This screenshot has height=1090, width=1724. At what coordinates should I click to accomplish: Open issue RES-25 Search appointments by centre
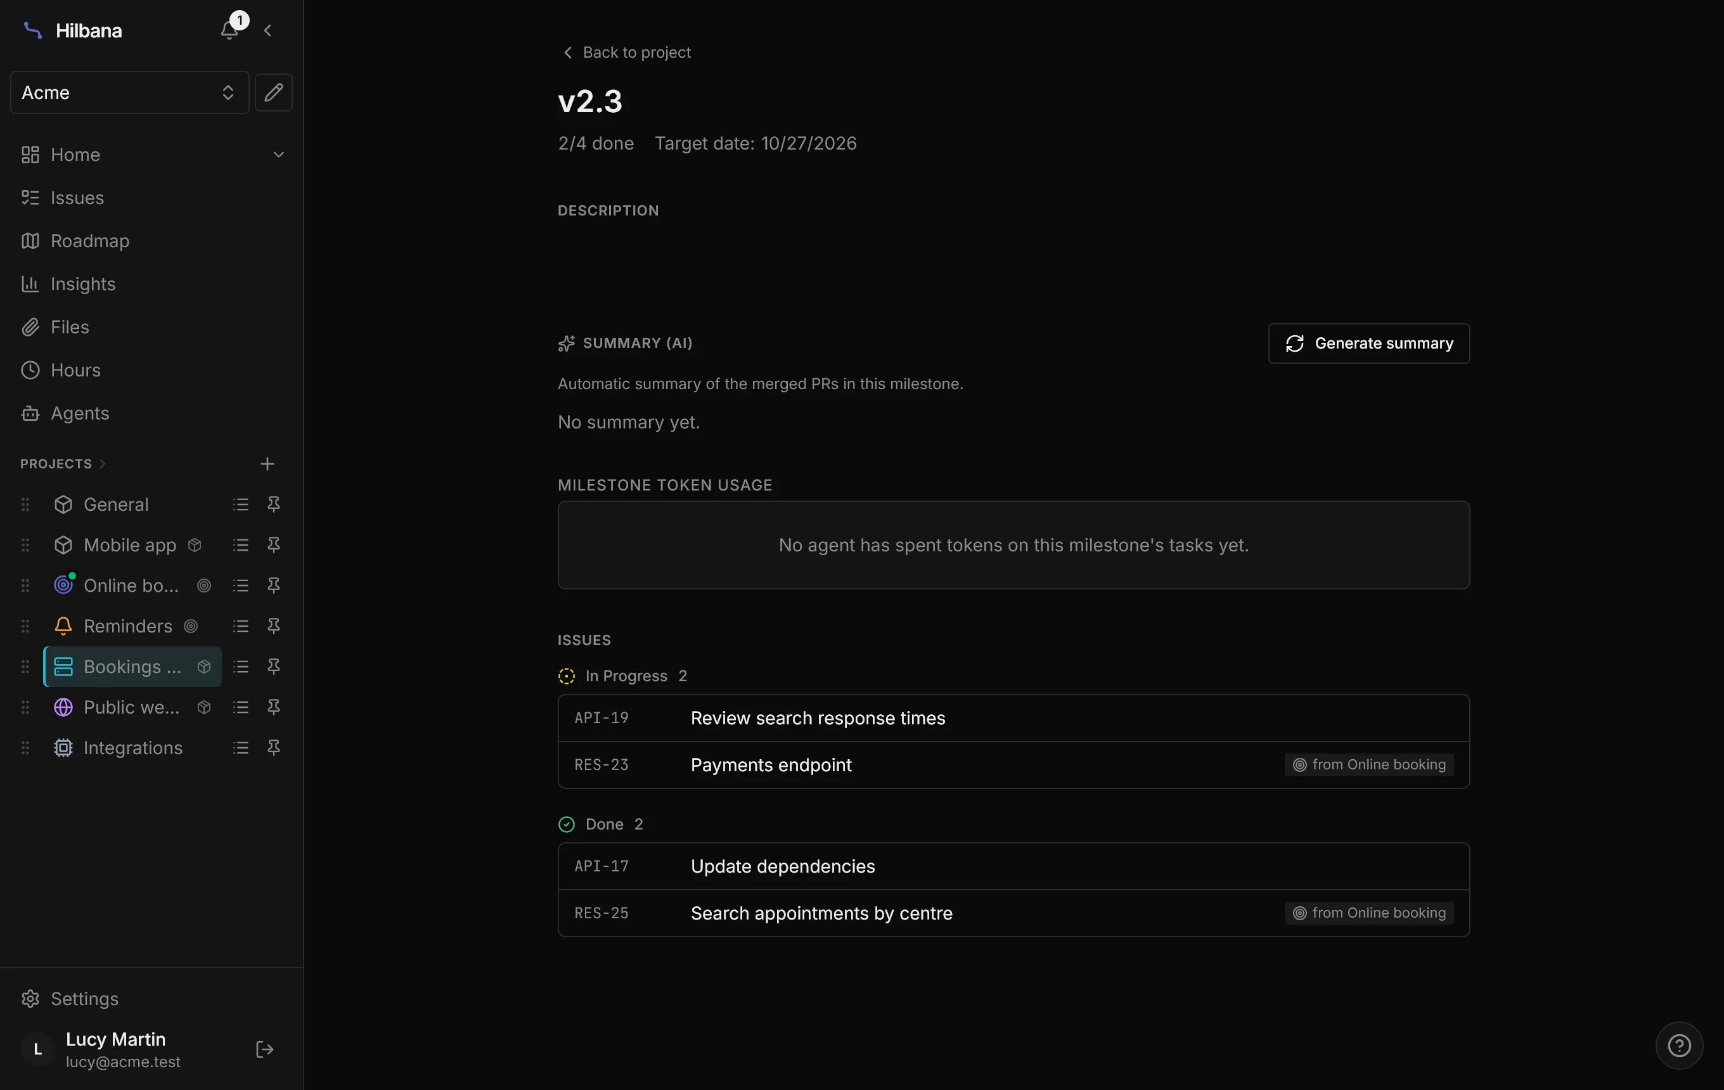pyautogui.click(x=1013, y=913)
